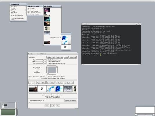Click the Red colour slider

coord(41,60)
